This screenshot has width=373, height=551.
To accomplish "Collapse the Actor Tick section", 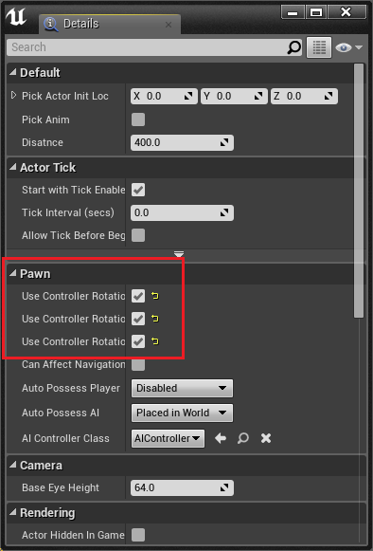I will click(13, 167).
